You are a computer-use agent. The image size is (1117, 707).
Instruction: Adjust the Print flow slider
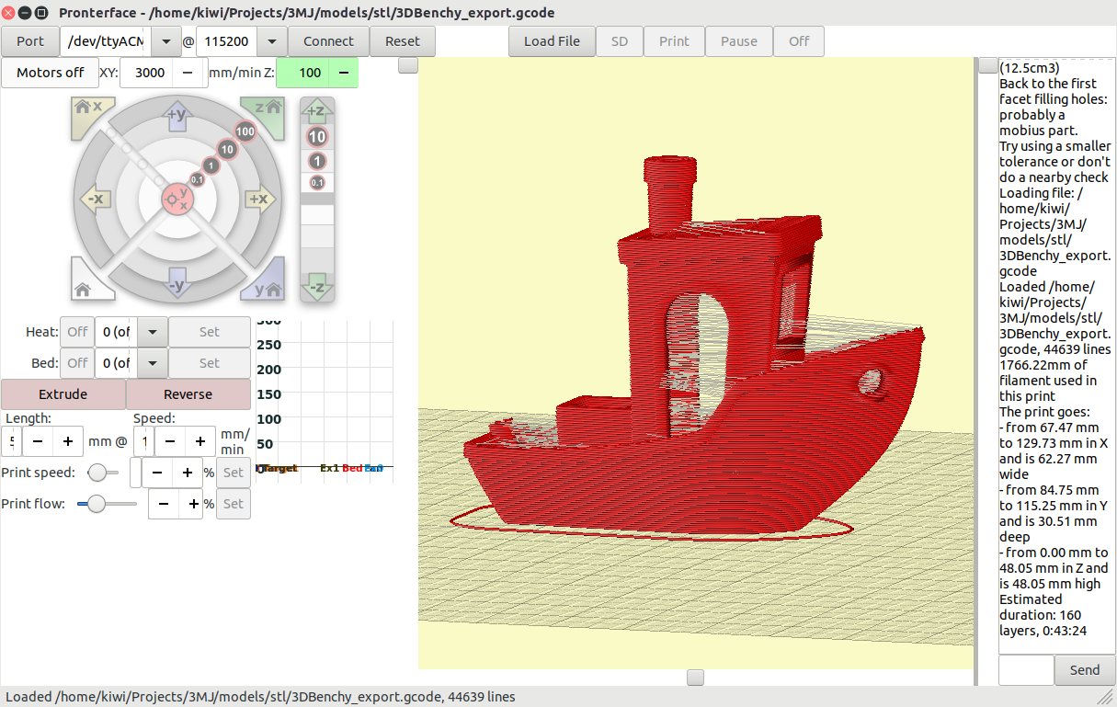pos(96,504)
